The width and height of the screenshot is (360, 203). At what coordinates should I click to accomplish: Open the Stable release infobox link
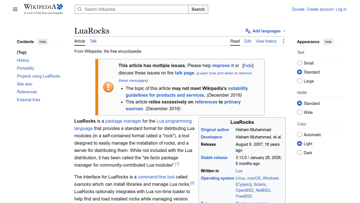(214, 158)
